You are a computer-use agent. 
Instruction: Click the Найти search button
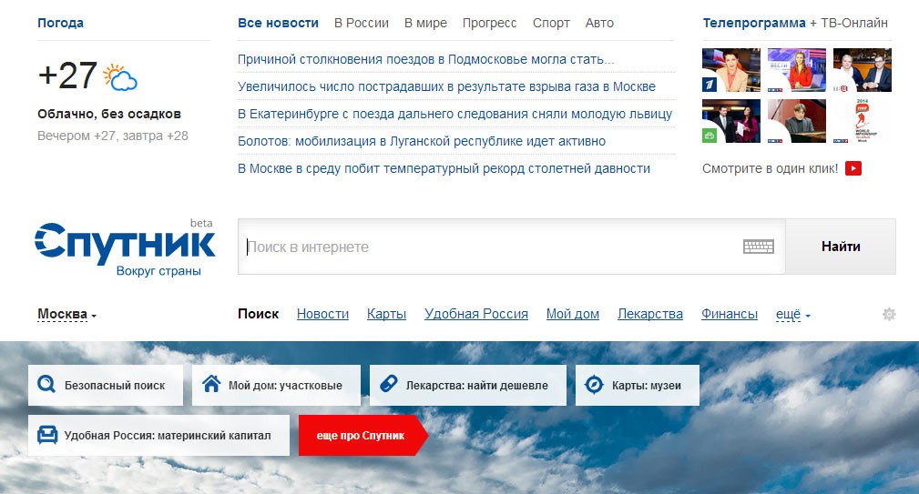(x=841, y=247)
